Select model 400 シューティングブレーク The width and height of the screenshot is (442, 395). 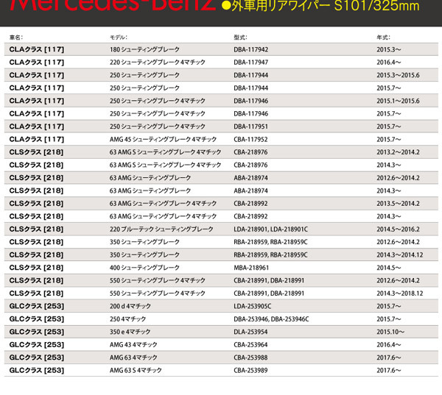[x=144, y=268]
